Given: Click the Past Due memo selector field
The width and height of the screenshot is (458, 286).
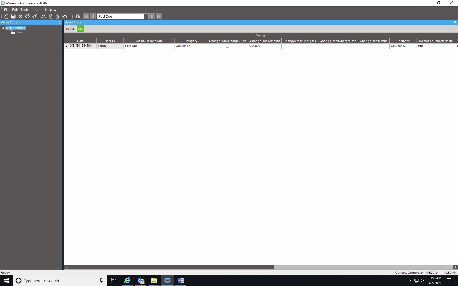Looking at the screenshot, I should pos(120,16).
